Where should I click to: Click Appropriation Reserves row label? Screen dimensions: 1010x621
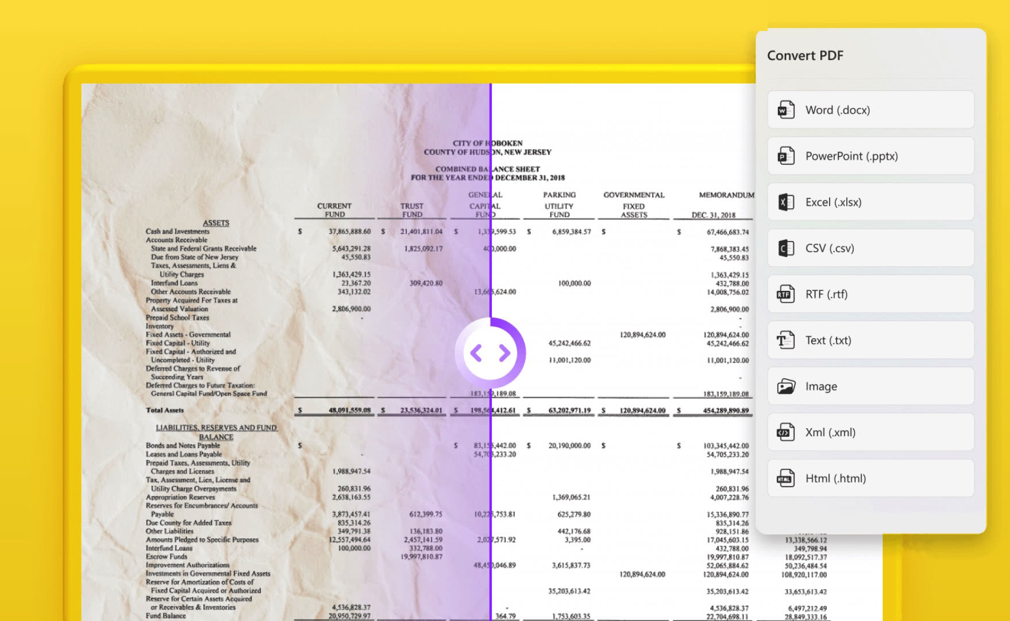point(180,497)
